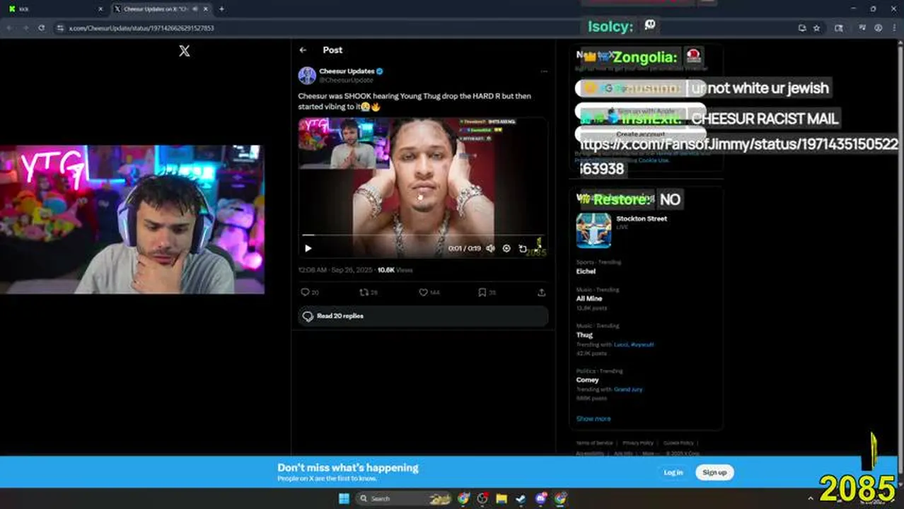
Task: Click Cookie Policy footer link
Action: coord(678,443)
